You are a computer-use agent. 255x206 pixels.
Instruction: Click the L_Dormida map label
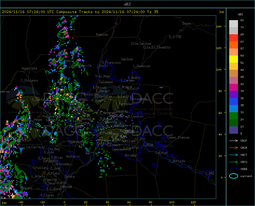[x=177, y=161]
